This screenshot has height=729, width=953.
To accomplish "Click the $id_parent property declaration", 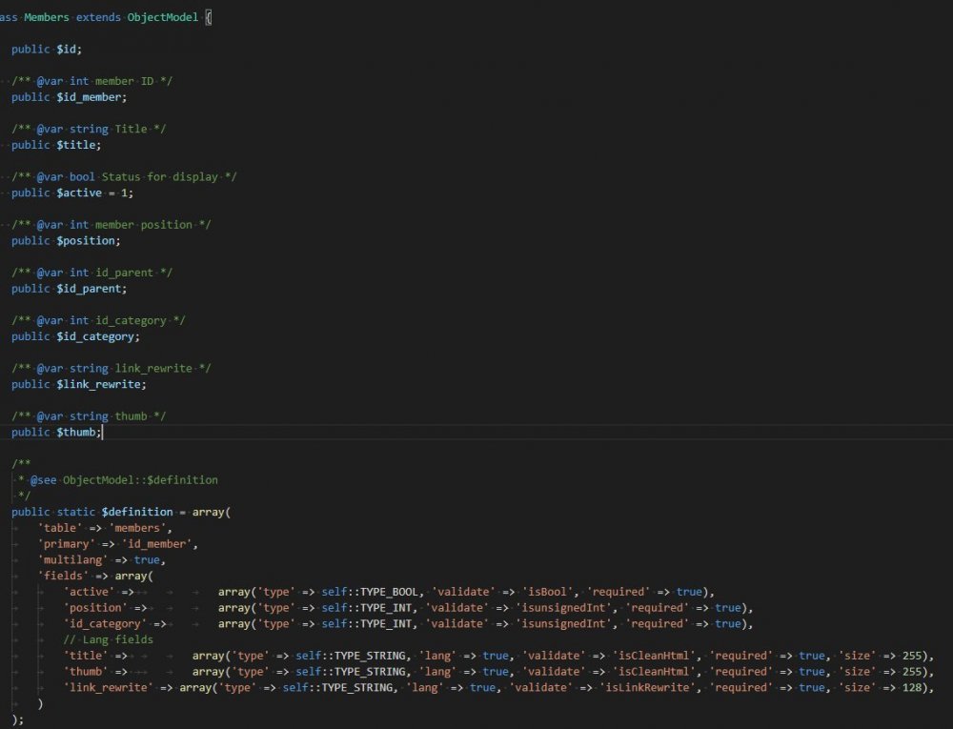I will point(91,289).
